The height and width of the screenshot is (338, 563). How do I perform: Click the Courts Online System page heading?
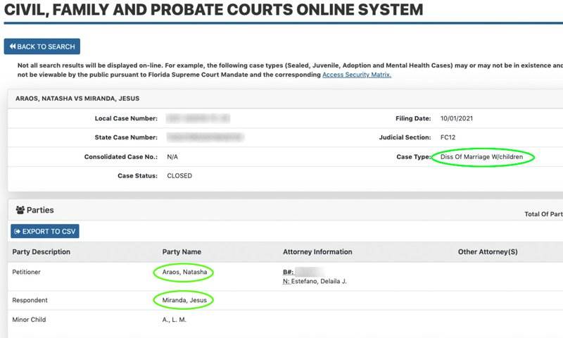pyautogui.click(x=213, y=10)
